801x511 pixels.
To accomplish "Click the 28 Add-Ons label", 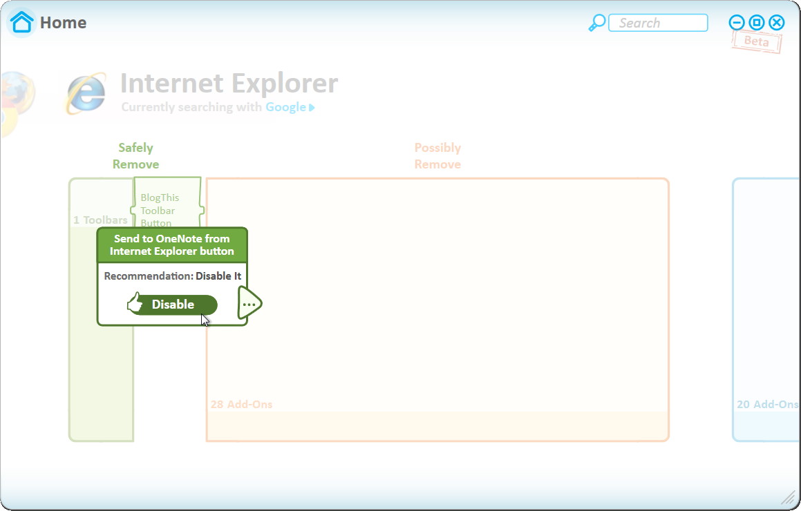I will pos(241,404).
